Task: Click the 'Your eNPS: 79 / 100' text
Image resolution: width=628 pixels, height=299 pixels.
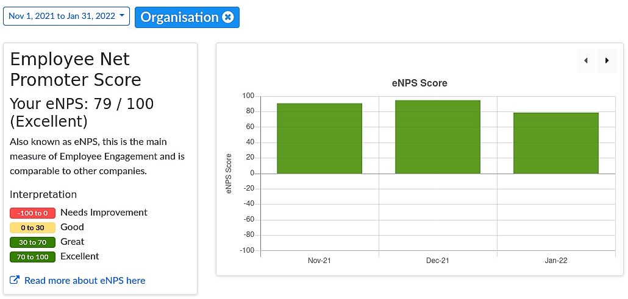Action: (x=82, y=104)
